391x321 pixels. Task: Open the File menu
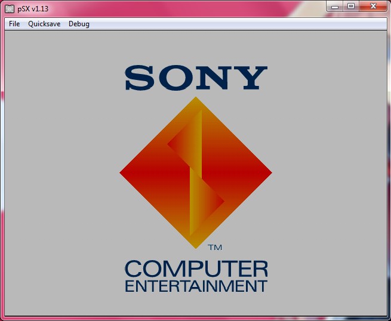coord(14,24)
